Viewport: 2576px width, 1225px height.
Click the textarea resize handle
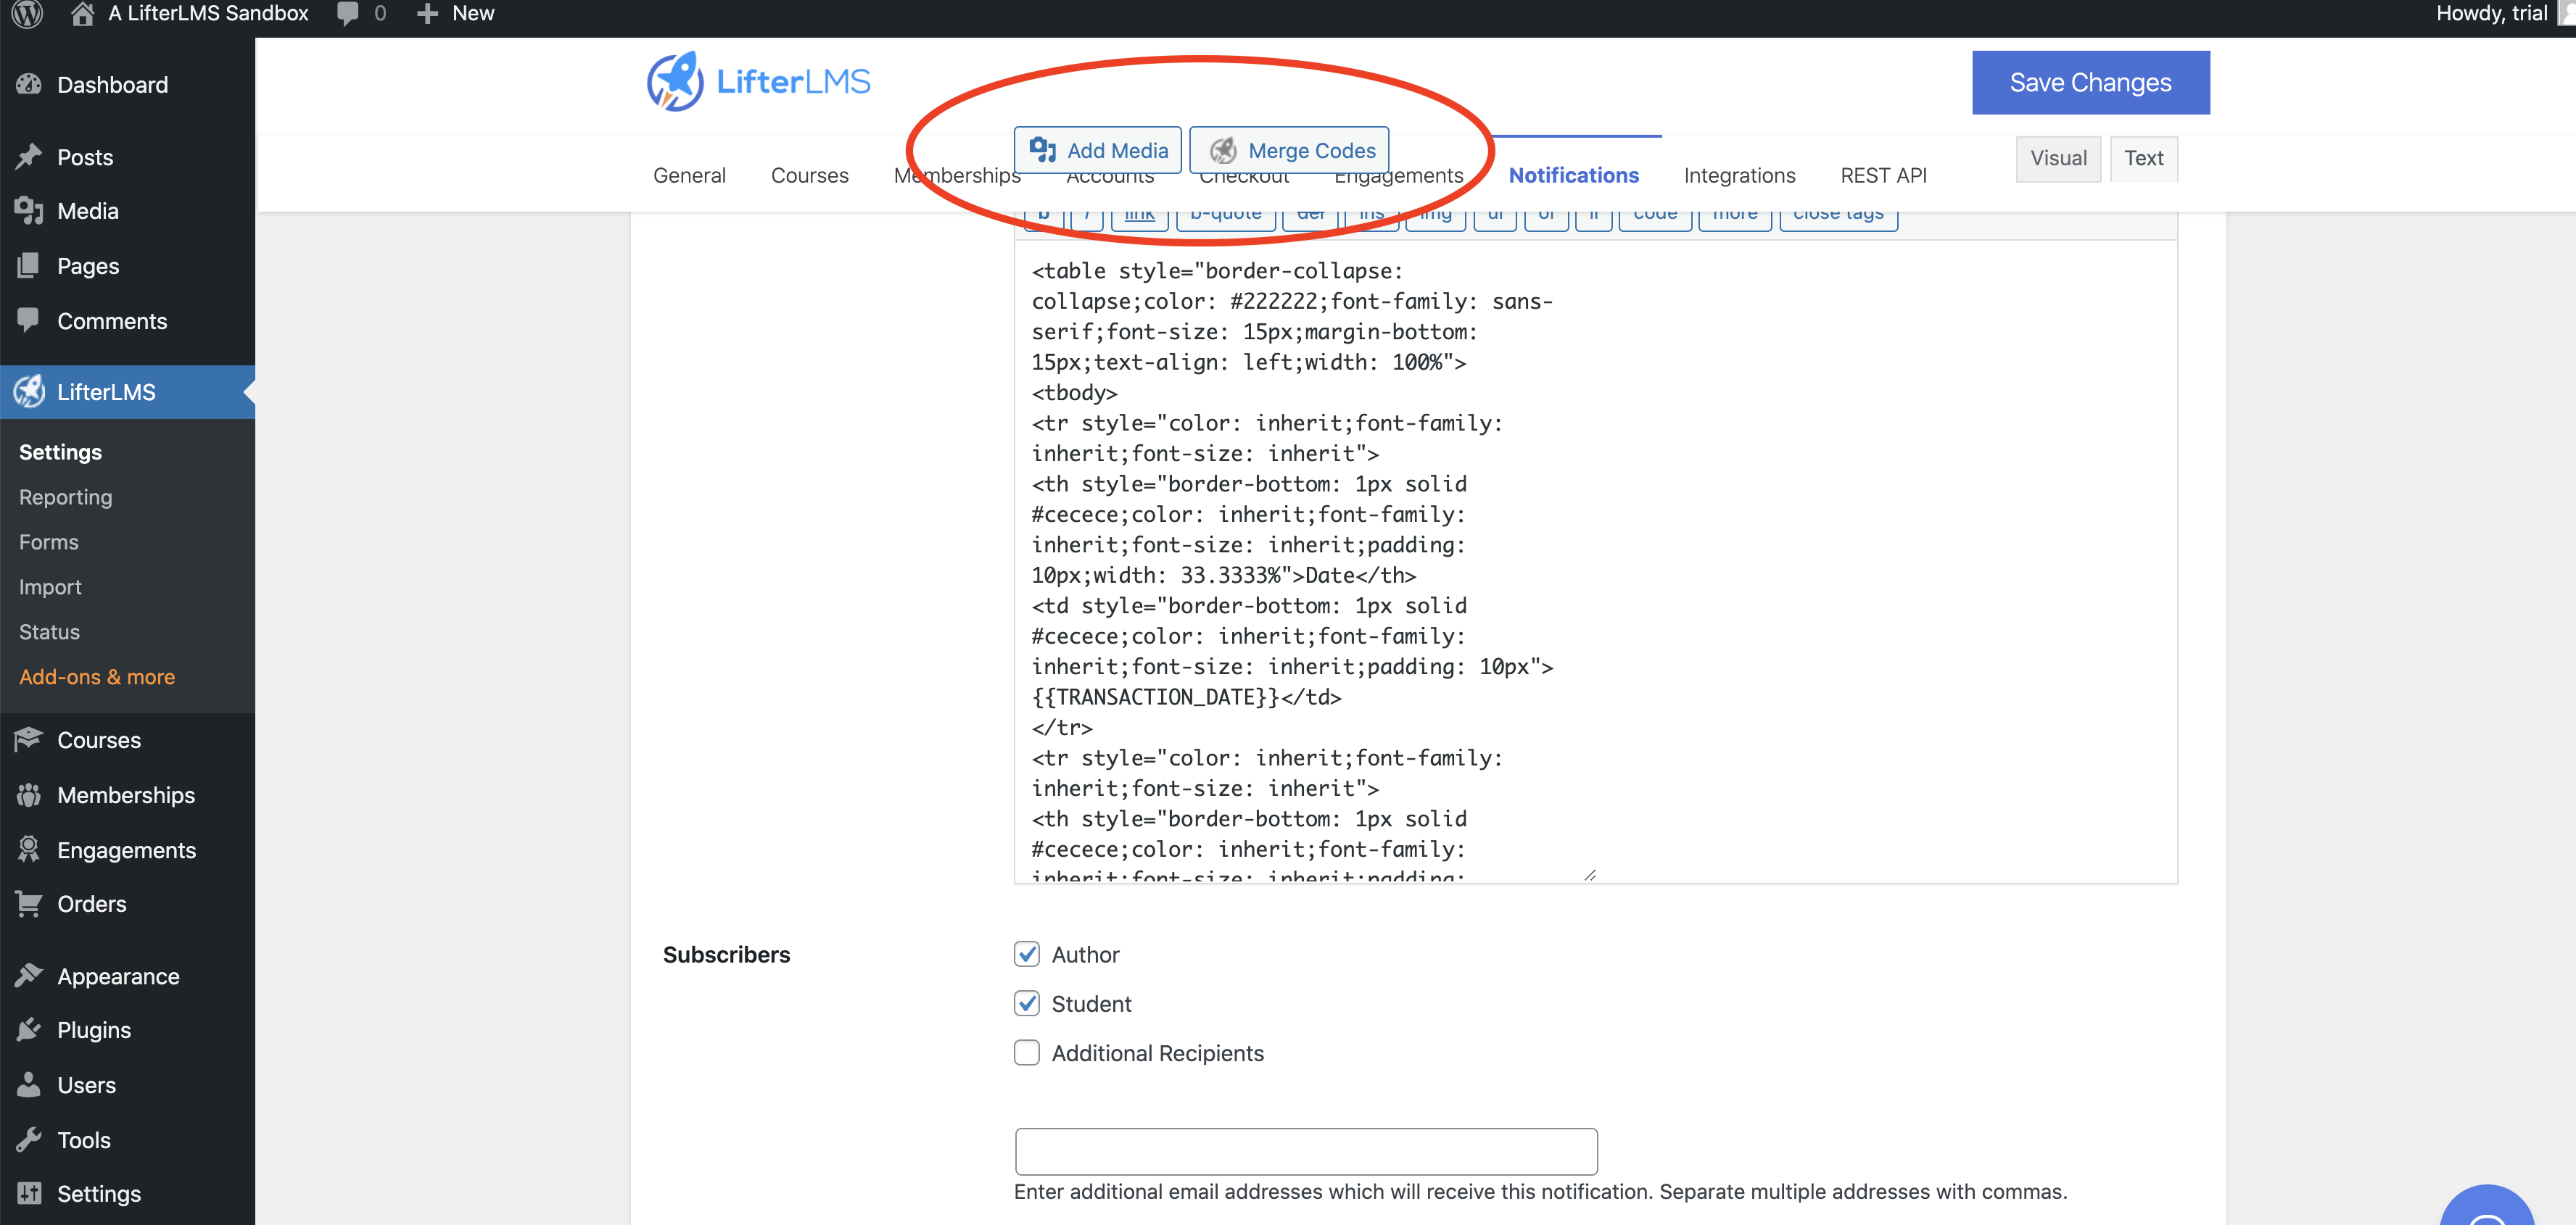pos(1590,874)
